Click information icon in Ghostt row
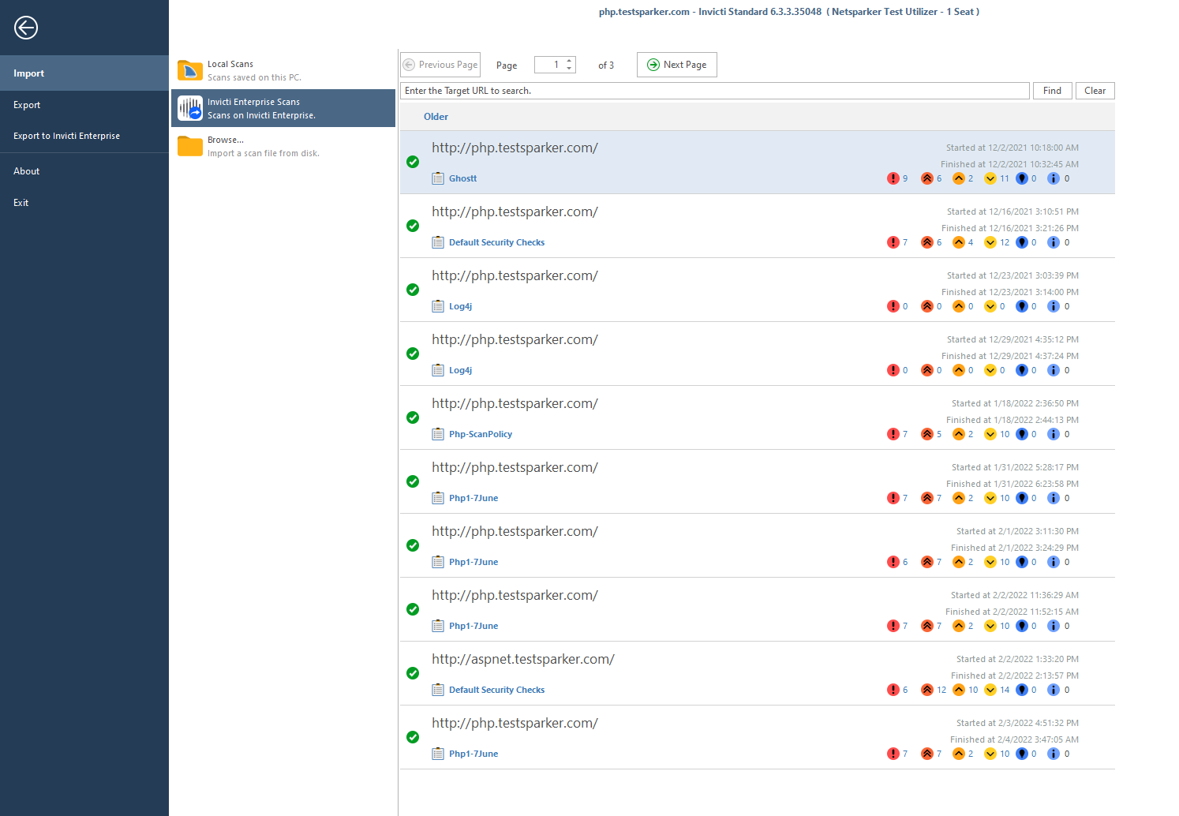Screen dimensions: 1179x816 [x=1054, y=178]
